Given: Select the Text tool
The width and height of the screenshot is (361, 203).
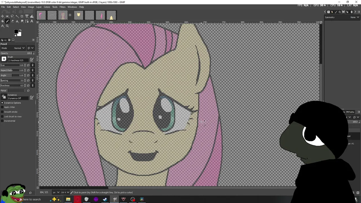Looking at the screenshot, I should point(32,21).
